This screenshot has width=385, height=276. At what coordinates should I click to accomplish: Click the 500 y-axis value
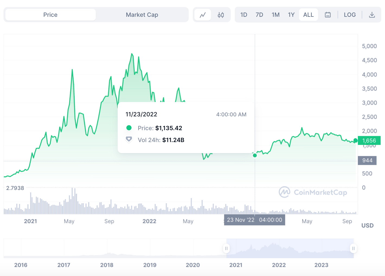(367, 174)
